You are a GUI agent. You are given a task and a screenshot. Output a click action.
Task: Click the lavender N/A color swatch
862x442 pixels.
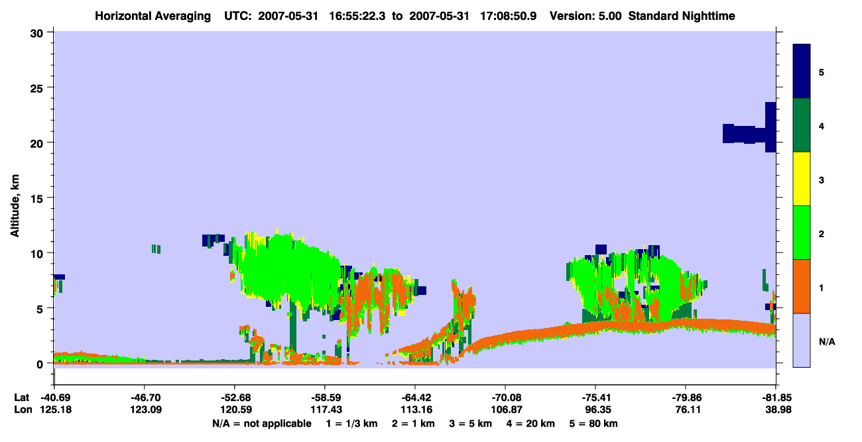click(802, 340)
